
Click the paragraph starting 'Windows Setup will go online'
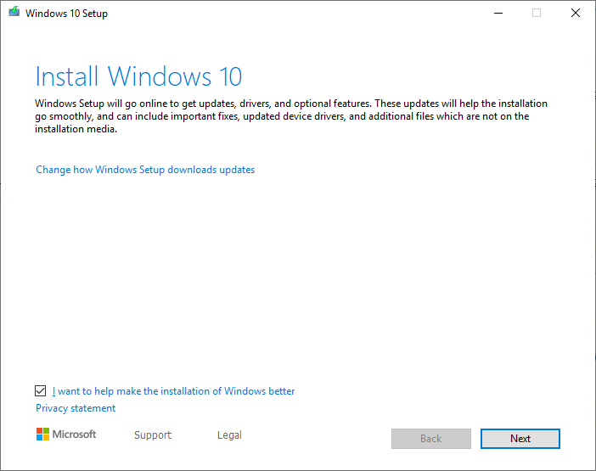tap(291, 116)
